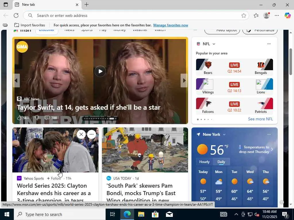Image resolution: width=294 pixels, height=220 pixels.
Task: Click USA TODAY source label
Action: click(x=122, y=178)
